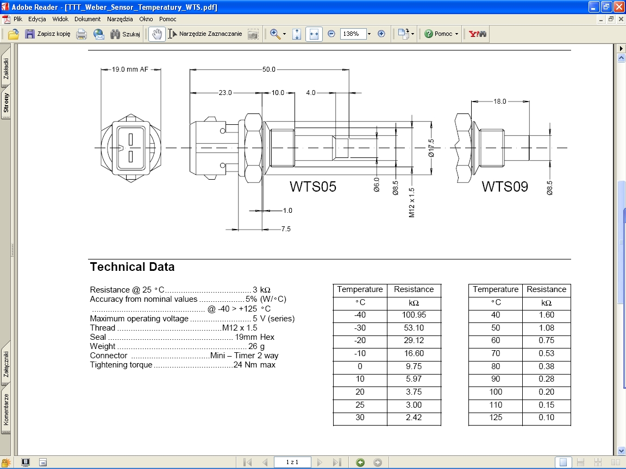626x469 pixels.
Task: Click the page number field '1 z 1'
Action: point(292,462)
